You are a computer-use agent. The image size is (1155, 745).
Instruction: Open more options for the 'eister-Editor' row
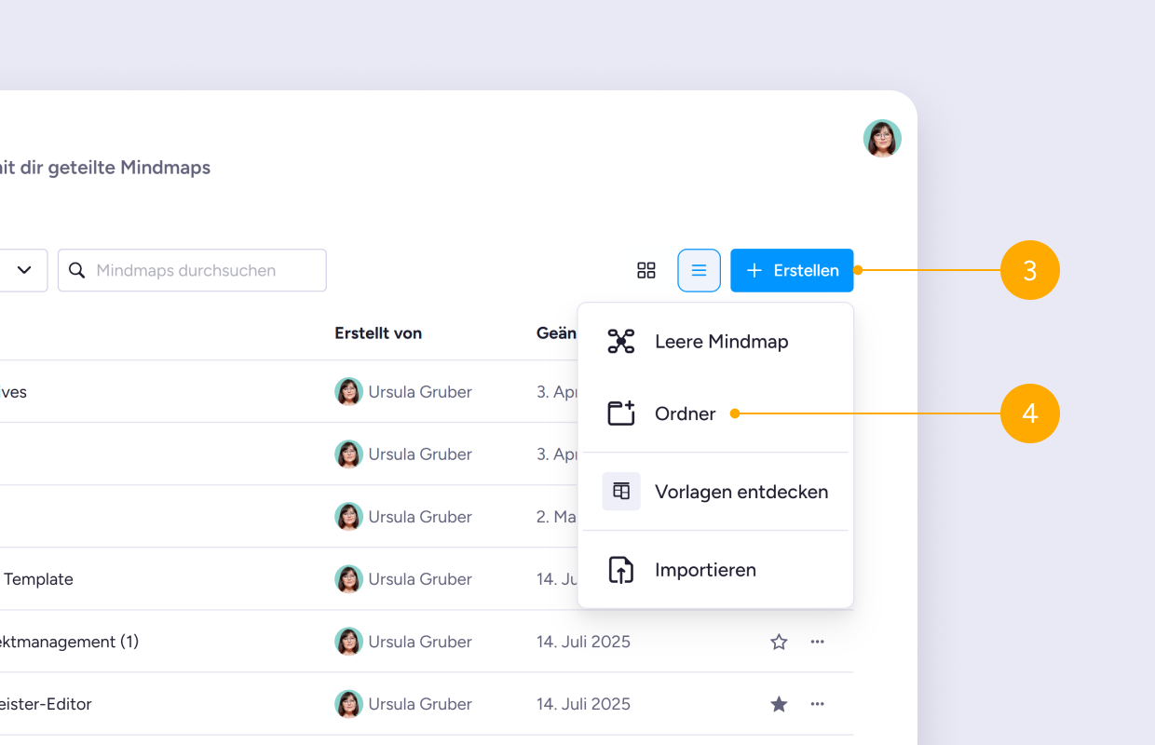point(817,704)
